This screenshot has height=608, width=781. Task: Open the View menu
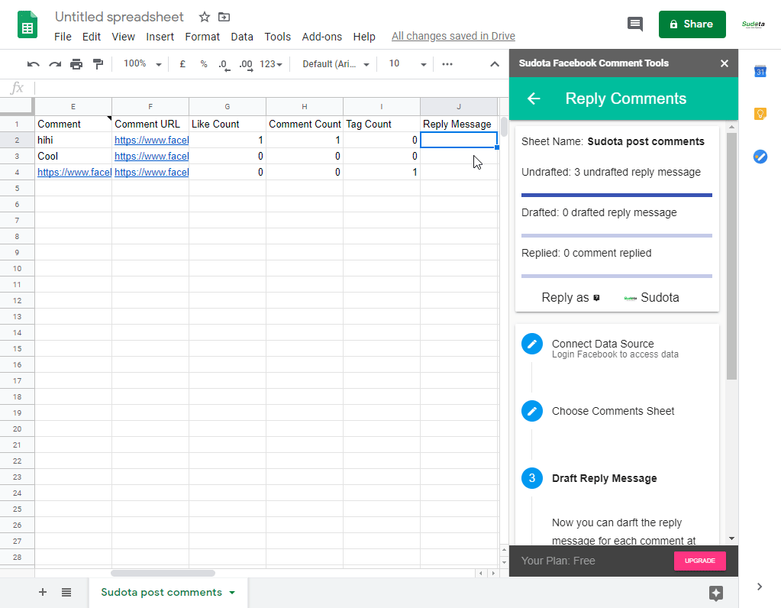[123, 37]
